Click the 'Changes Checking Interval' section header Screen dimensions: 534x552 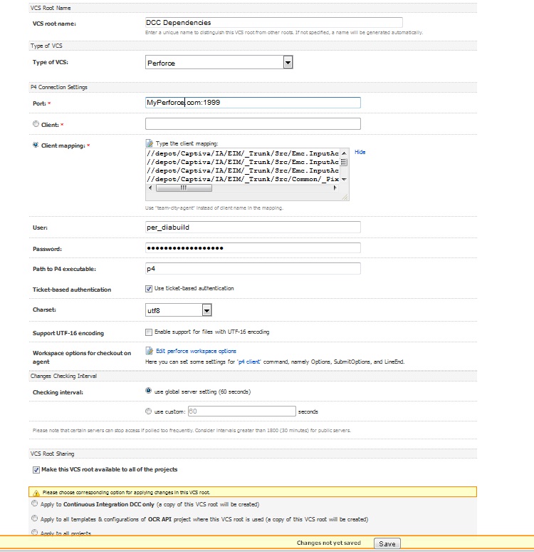click(63, 376)
